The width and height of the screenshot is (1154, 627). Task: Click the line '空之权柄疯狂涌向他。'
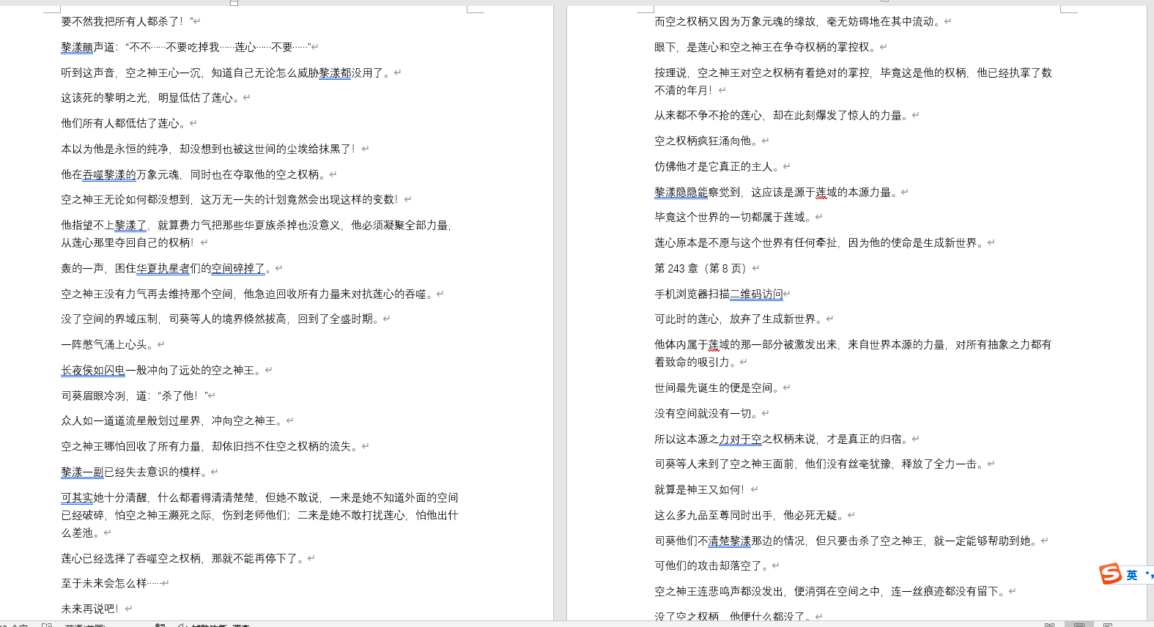(x=708, y=141)
